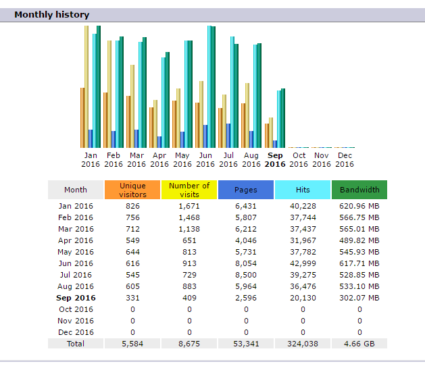
Task: Click the Jan 2016 table row label
Action: (76, 206)
